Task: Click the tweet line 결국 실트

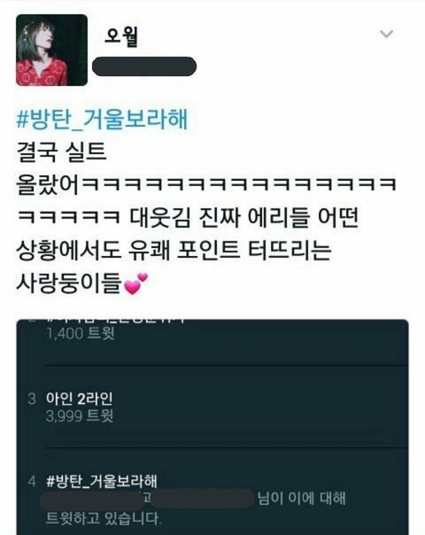Action: tap(61, 151)
